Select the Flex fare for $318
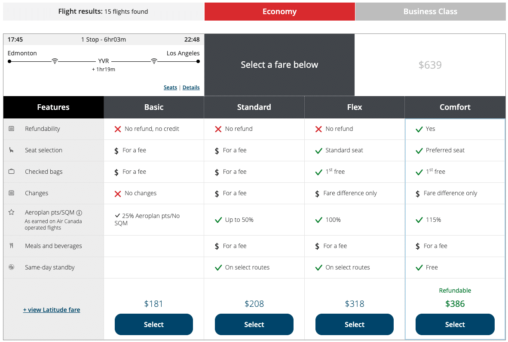The height and width of the screenshot is (342, 508). (354, 324)
